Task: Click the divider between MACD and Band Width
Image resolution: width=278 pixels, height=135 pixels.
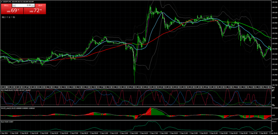Action: pyautogui.click(x=136, y=120)
